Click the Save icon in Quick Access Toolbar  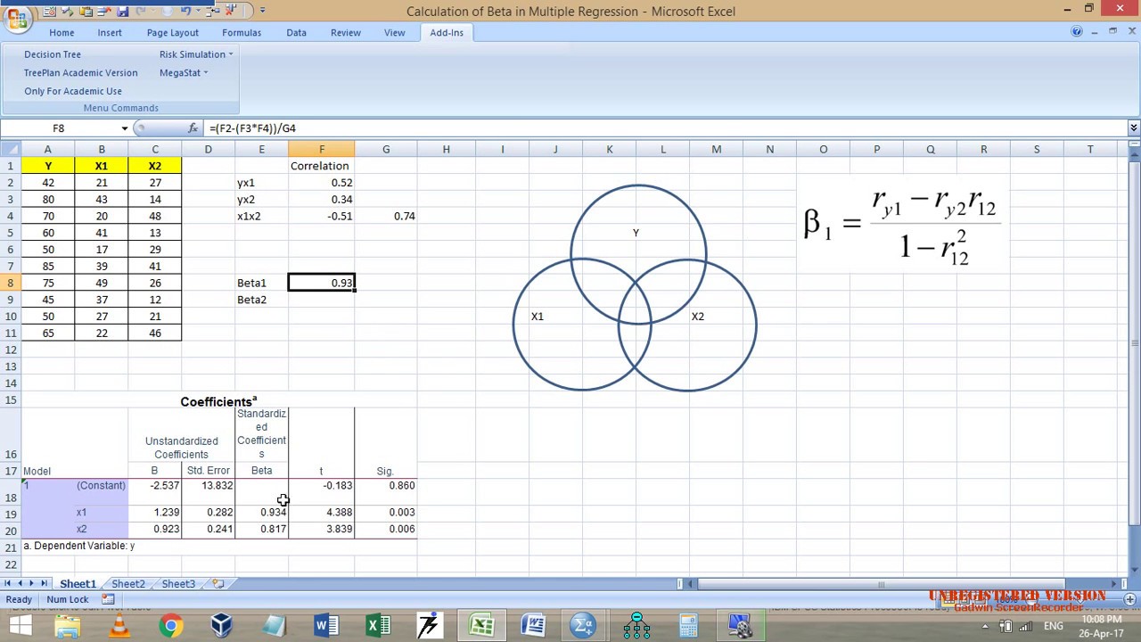click(x=122, y=11)
